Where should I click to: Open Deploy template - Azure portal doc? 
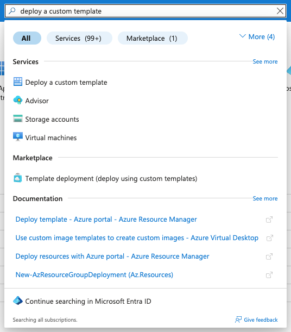[106, 220]
